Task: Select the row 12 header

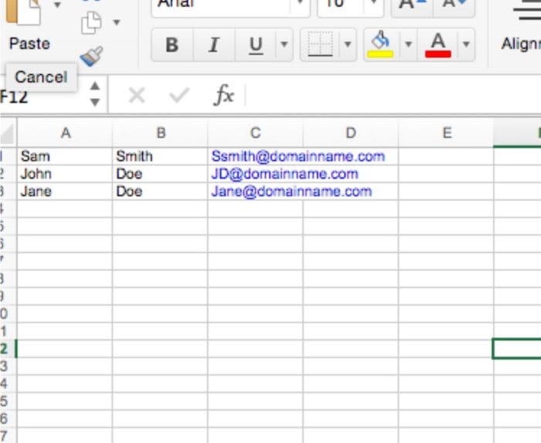Action: [x=8, y=349]
